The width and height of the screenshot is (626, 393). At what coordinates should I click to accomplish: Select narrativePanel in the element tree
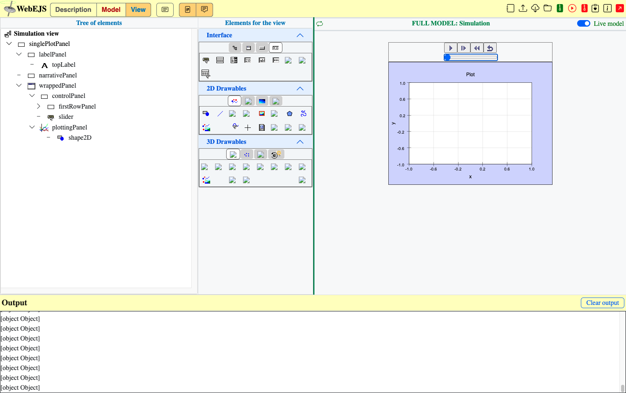click(58, 75)
